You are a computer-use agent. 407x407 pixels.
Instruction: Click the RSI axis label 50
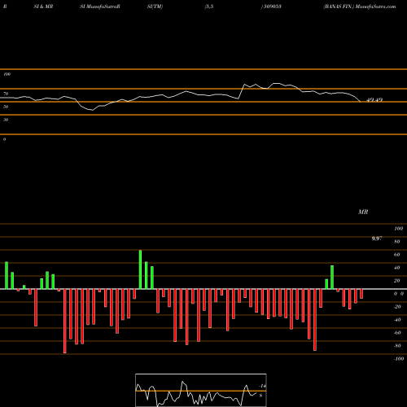6,107
